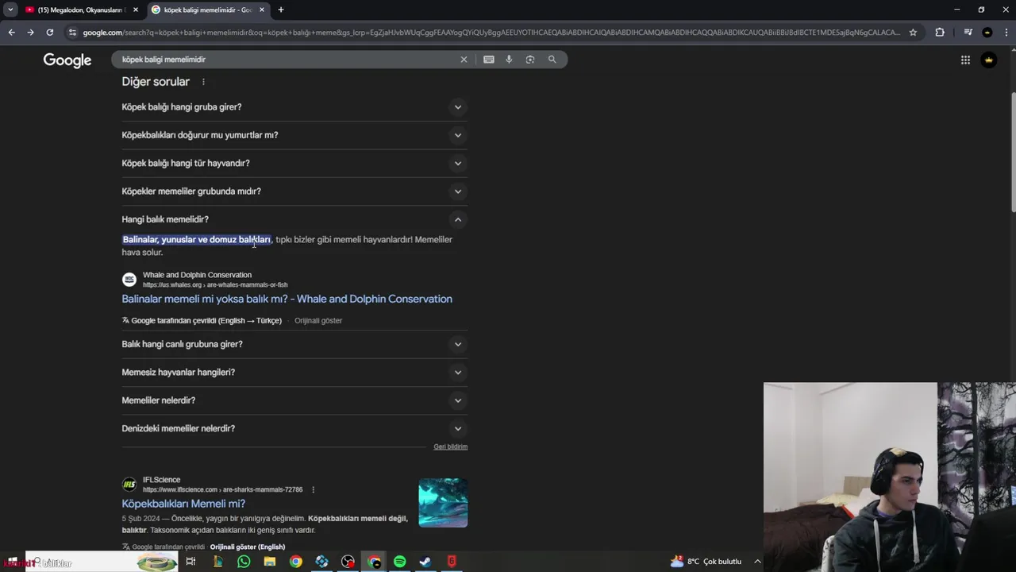
Task: Open Spotify from the taskbar
Action: click(x=399, y=562)
